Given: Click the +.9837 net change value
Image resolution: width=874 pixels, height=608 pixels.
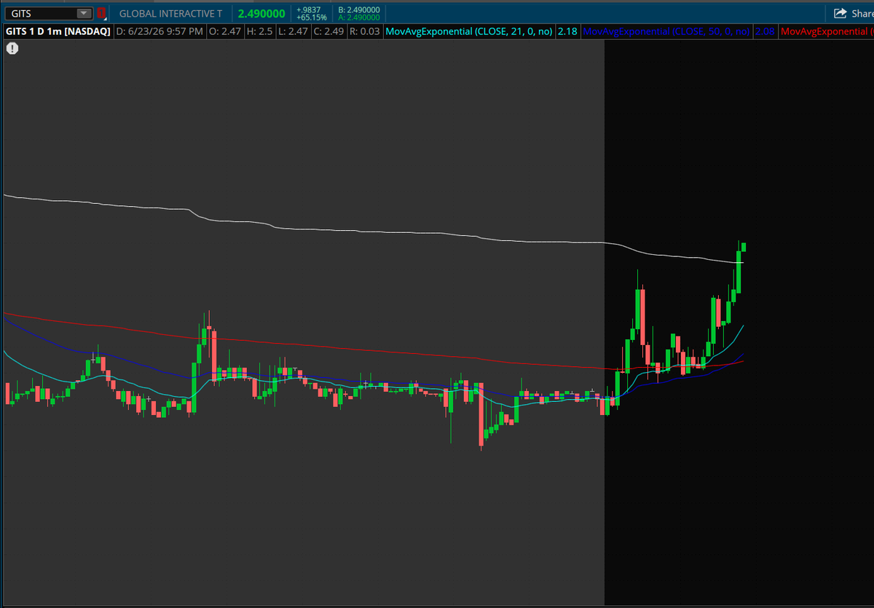Looking at the screenshot, I should click(x=309, y=9).
